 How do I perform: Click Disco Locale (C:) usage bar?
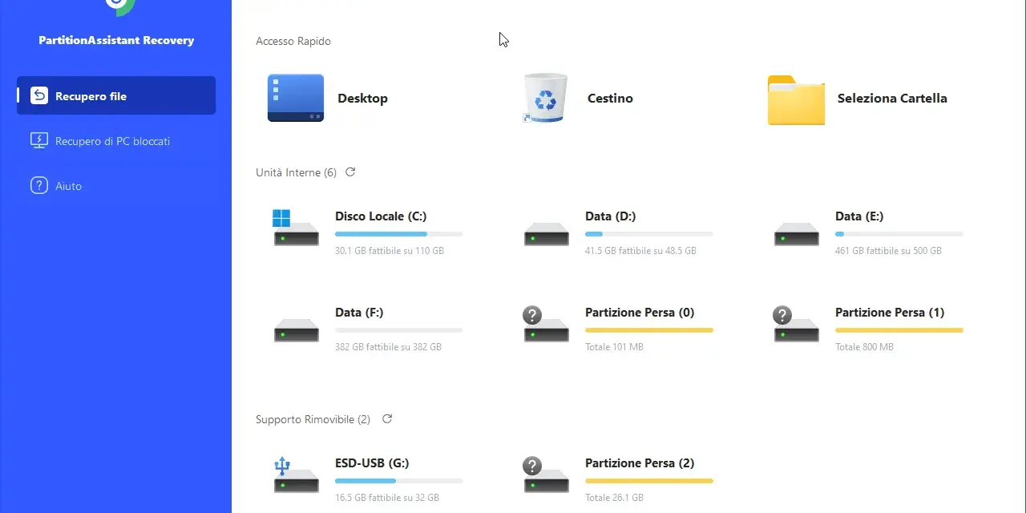tap(399, 234)
